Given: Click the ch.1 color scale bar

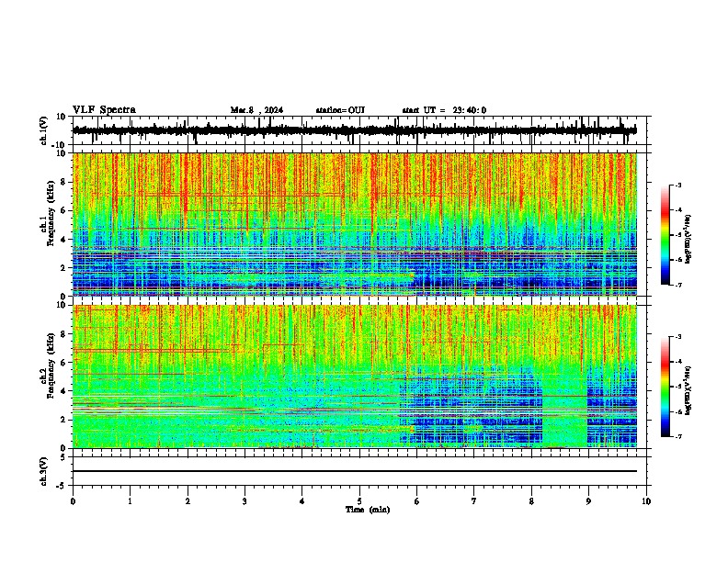Looking at the screenshot, I should [x=665, y=235].
